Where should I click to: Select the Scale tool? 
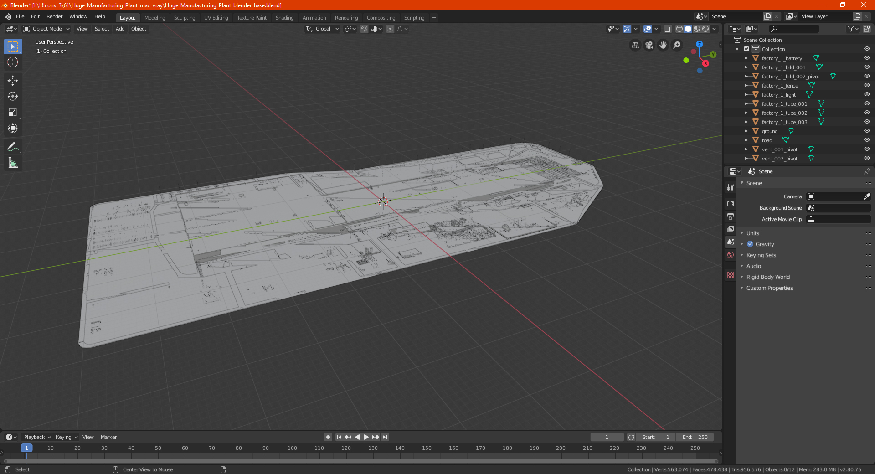(13, 113)
